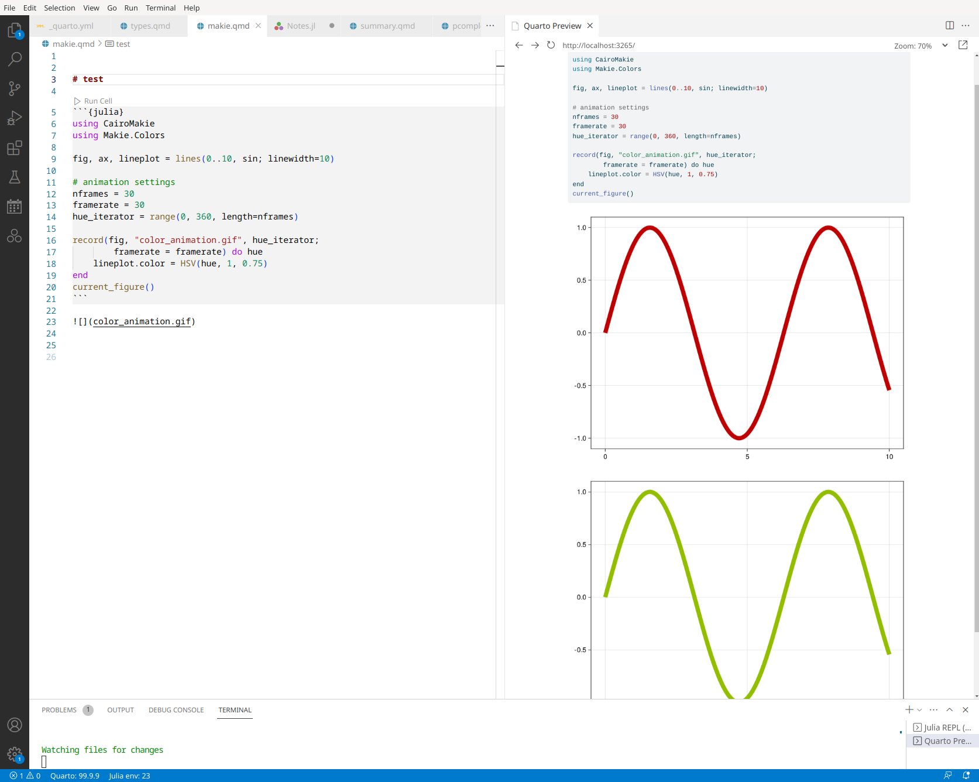
Task: Show more editor tab actions ellipsis
Action: click(490, 25)
